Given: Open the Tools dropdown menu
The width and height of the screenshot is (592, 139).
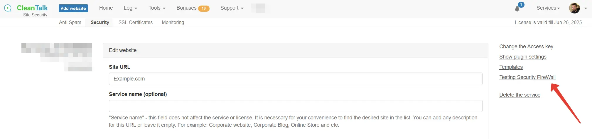Looking at the screenshot, I should coord(157,8).
